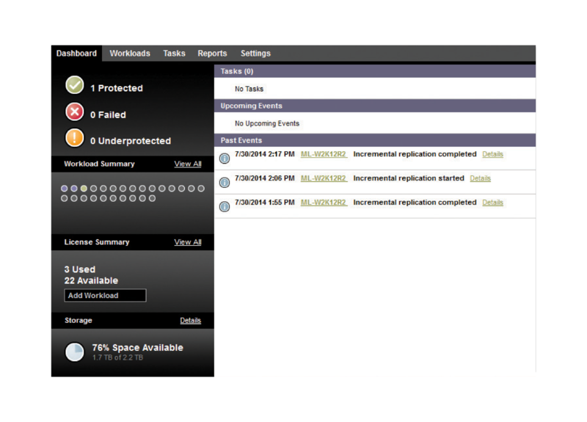
Task: Open the Settings tab
Action: pos(255,53)
